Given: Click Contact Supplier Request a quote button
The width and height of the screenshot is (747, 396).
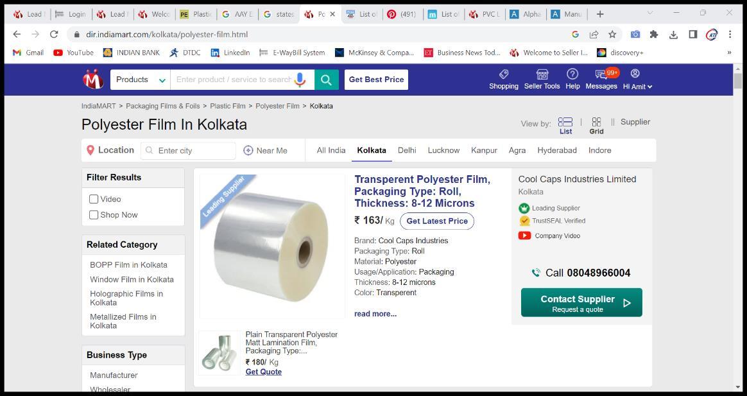Looking at the screenshot, I should pos(581,302).
